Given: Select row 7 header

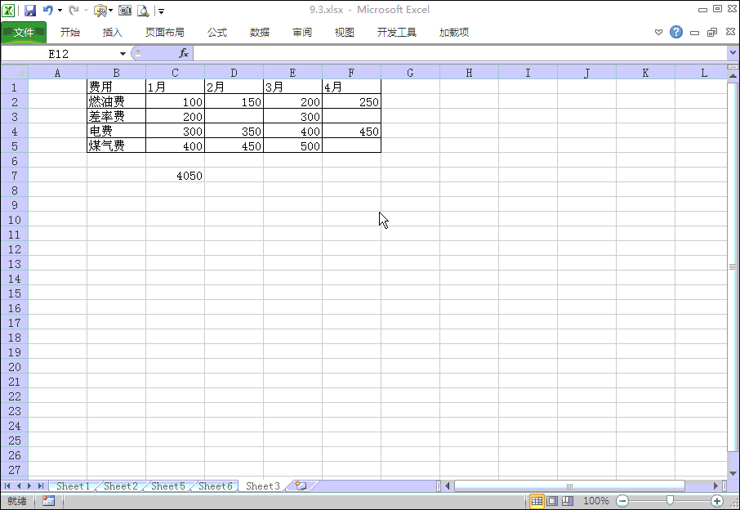Looking at the screenshot, I should click(x=15, y=176).
